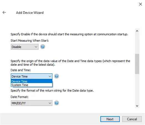The height and width of the screenshot is (125, 145).
Task: Click the Cancel button
Action: pyautogui.click(x=132, y=119)
